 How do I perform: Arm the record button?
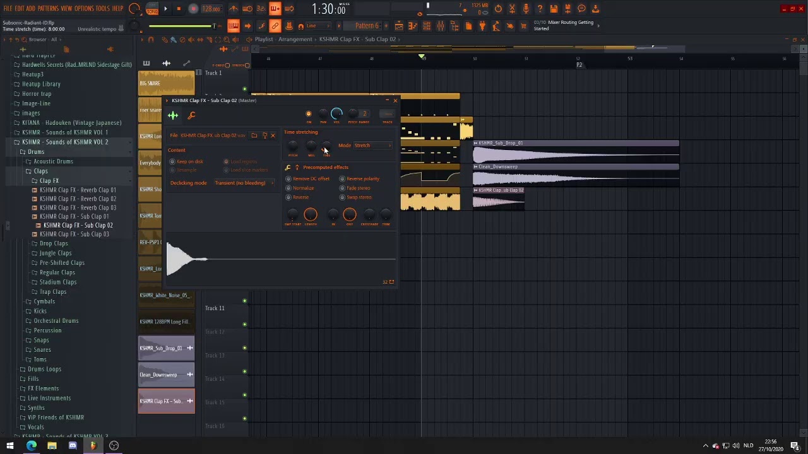pos(193,9)
